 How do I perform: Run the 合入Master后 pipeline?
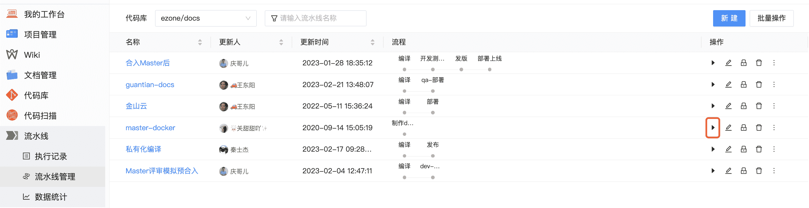[x=713, y=63]
